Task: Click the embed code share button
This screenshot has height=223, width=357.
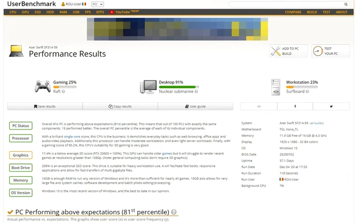Action: pos(259,106)
